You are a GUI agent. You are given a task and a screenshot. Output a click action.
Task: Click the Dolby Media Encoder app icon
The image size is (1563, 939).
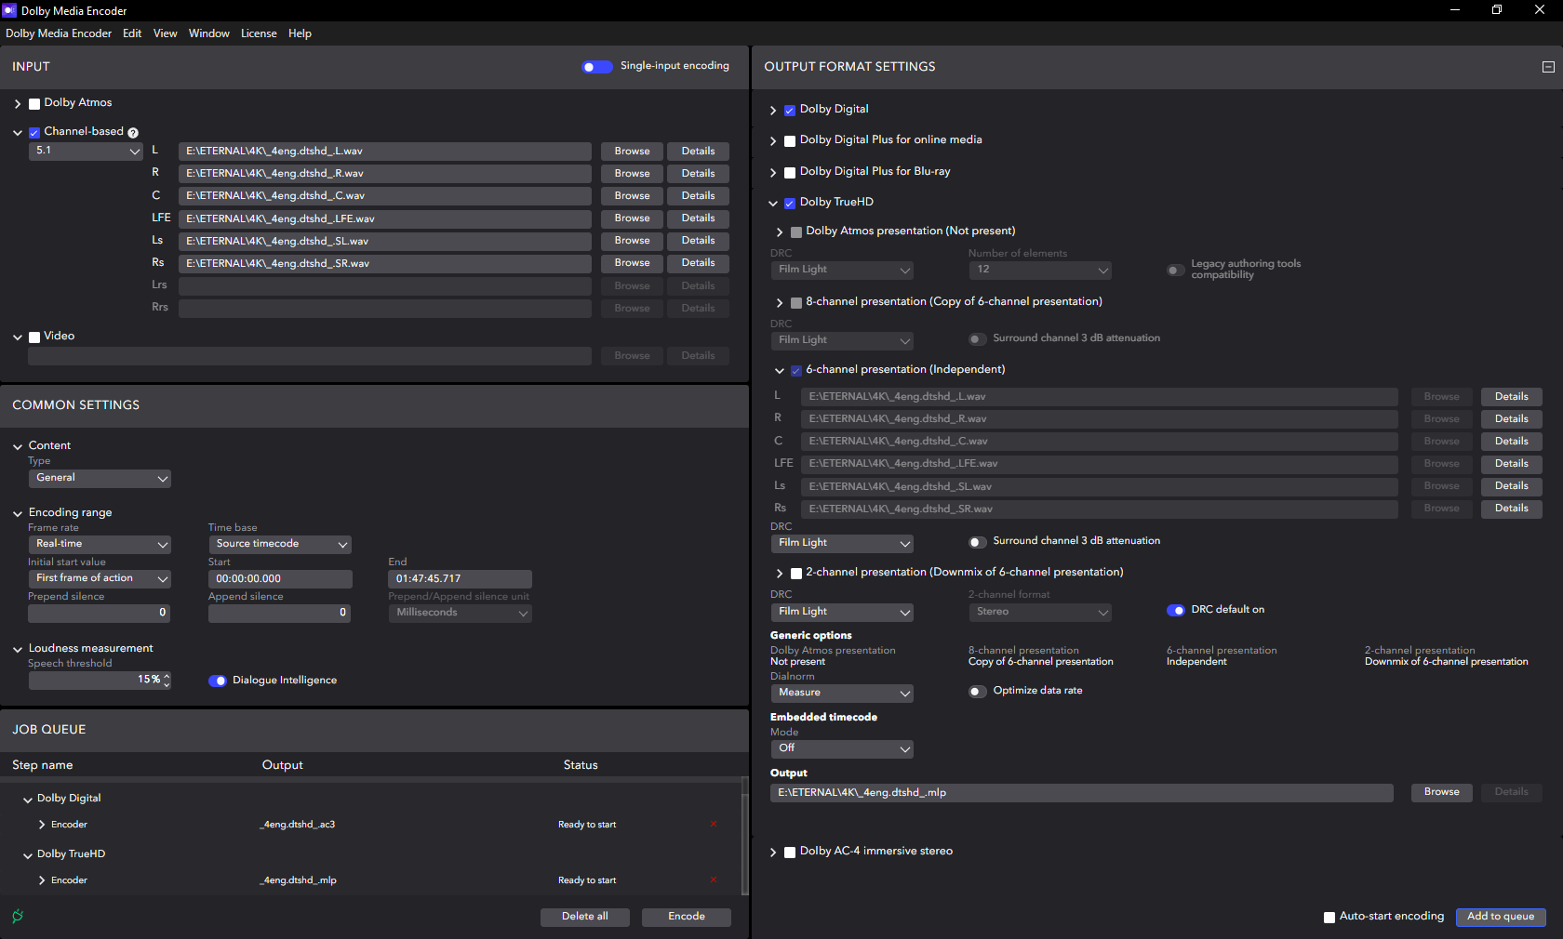tap(9, 10)
